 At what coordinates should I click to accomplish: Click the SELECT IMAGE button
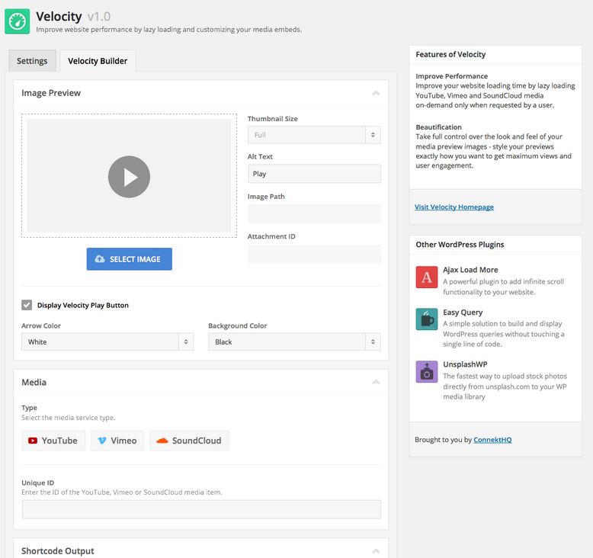[130, 259]
